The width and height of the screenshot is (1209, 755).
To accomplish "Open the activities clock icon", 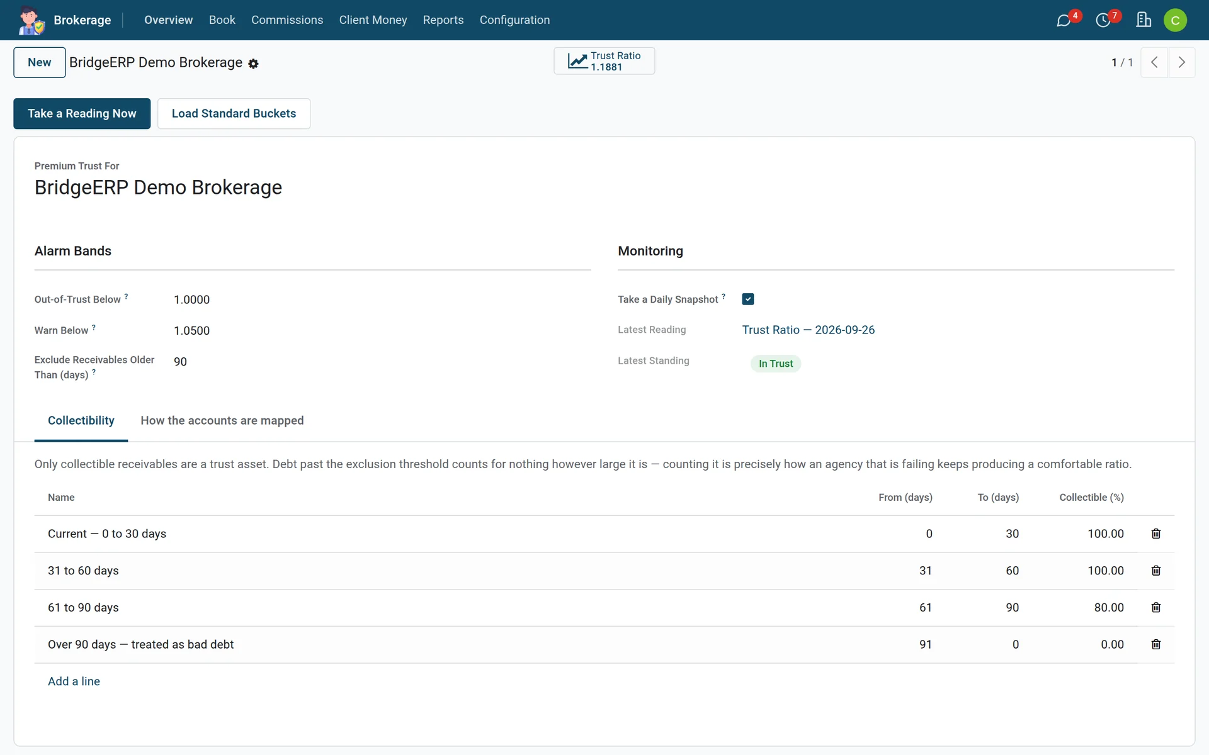I will click(x=1103, y=20).
